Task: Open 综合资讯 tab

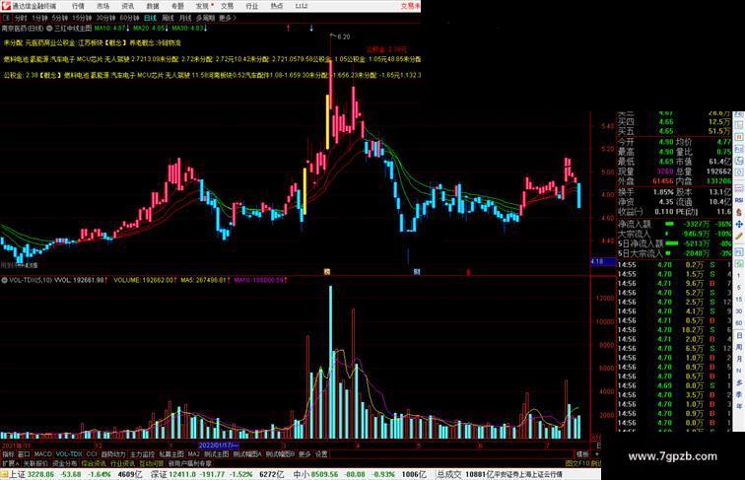Action: coord(94,463)
